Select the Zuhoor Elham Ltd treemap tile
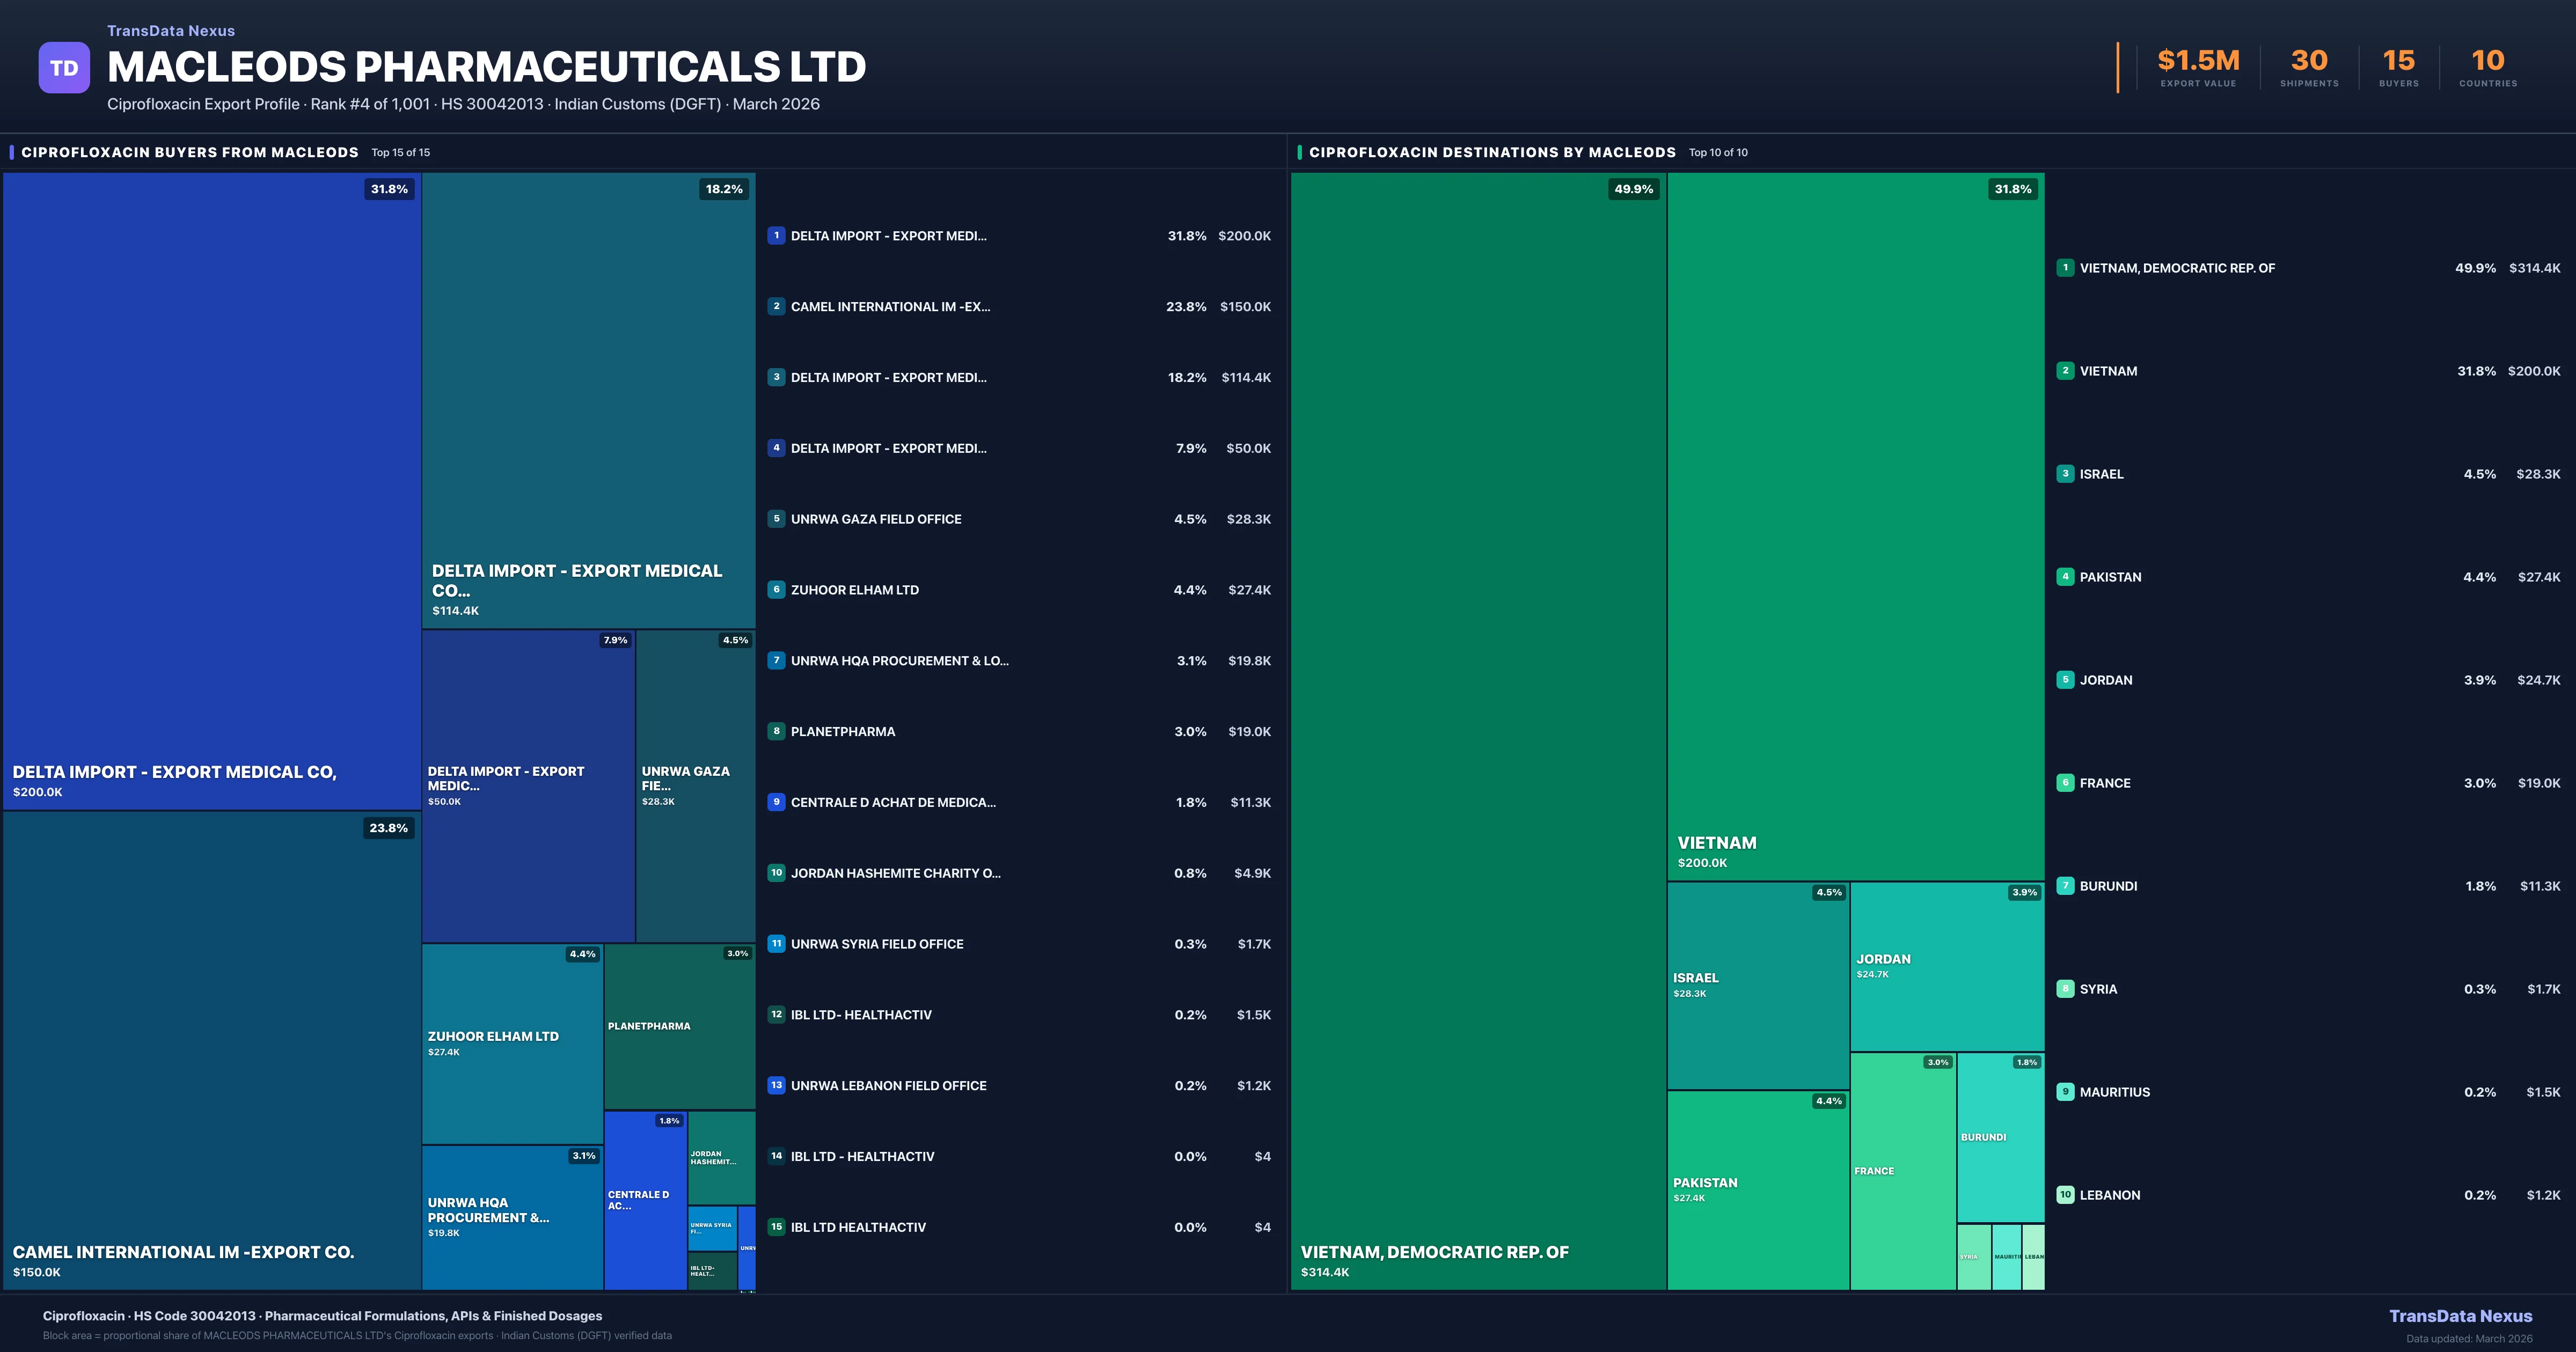 [512, 1043]
